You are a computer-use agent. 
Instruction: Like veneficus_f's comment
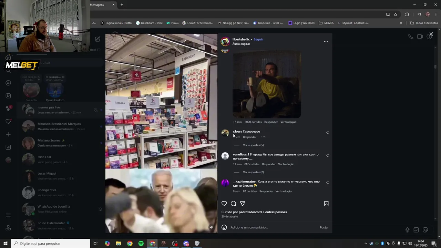(x=328, y=156)
